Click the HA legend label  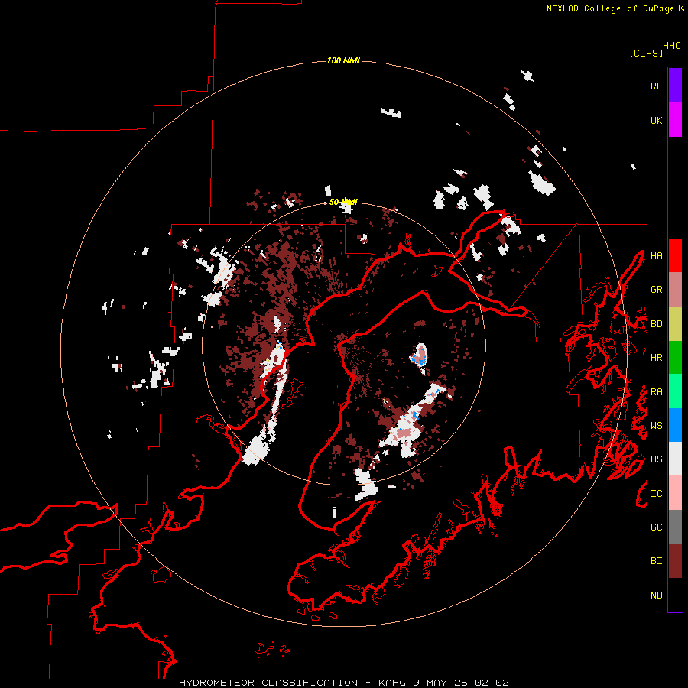656,255
